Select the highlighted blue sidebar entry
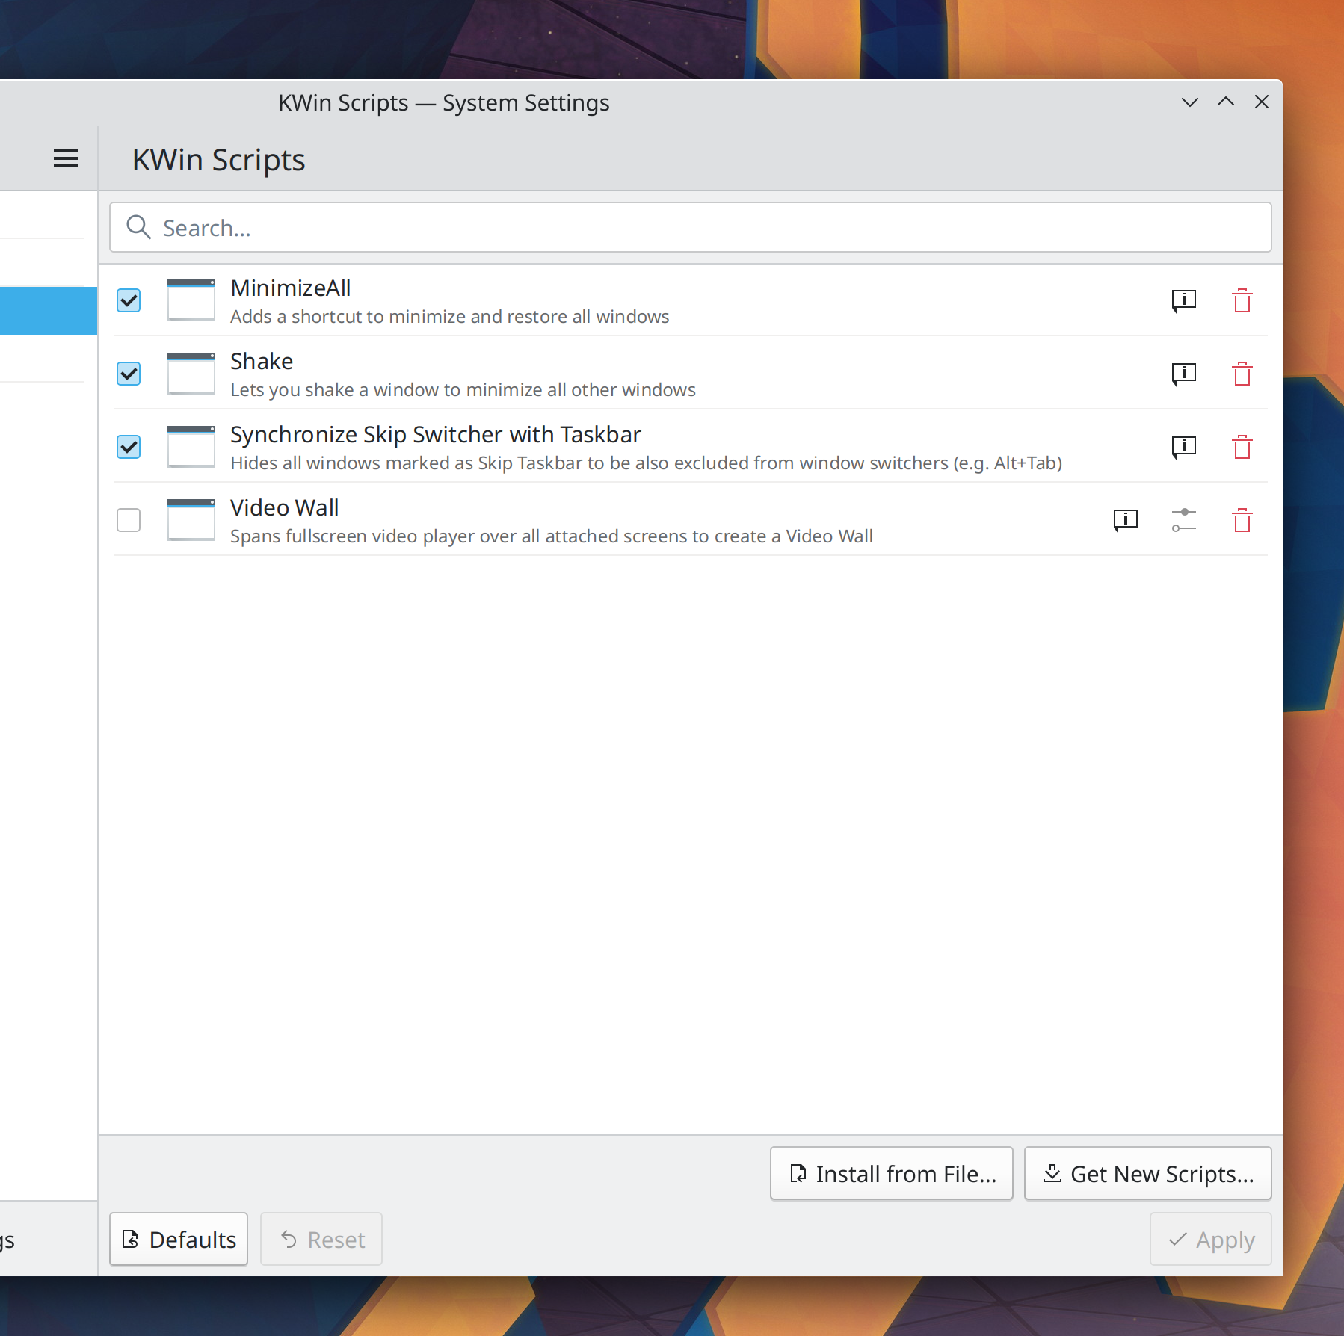1344x1336 pixels. pos(48,311)
